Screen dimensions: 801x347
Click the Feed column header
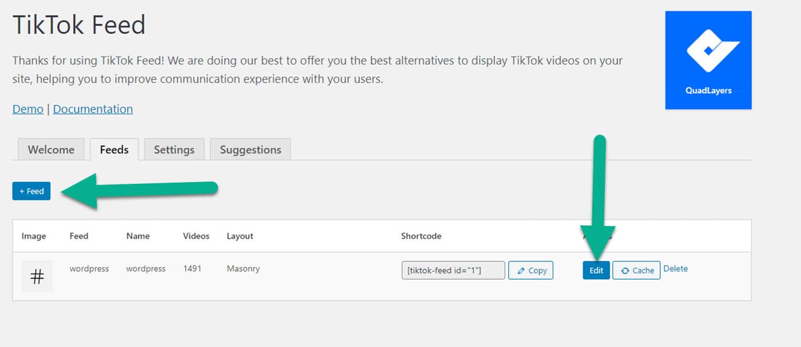[x=79, y=236]
